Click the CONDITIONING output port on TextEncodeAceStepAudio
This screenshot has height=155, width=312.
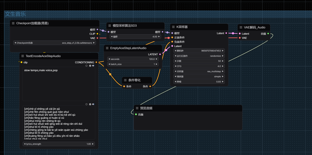(x=96, y=62)
